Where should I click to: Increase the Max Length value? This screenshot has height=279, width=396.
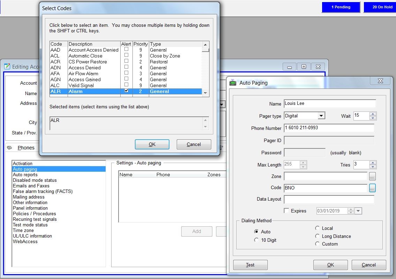pos(303,163)
